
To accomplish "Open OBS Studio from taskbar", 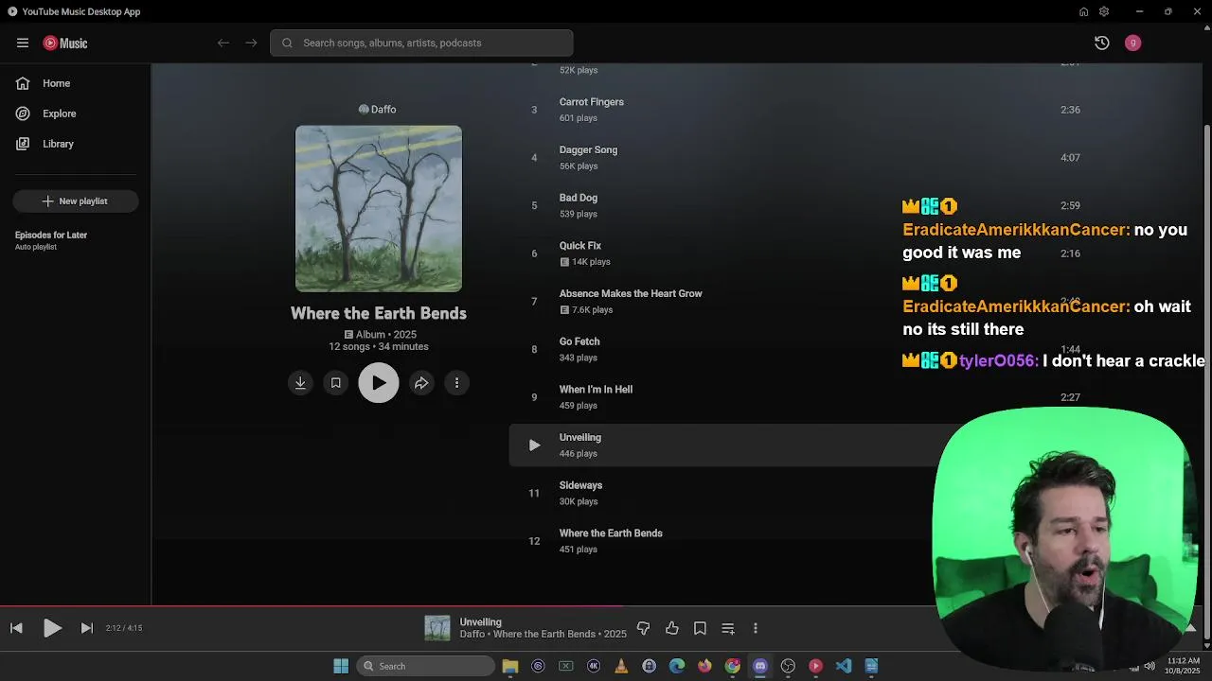I will tap(788, 666).
